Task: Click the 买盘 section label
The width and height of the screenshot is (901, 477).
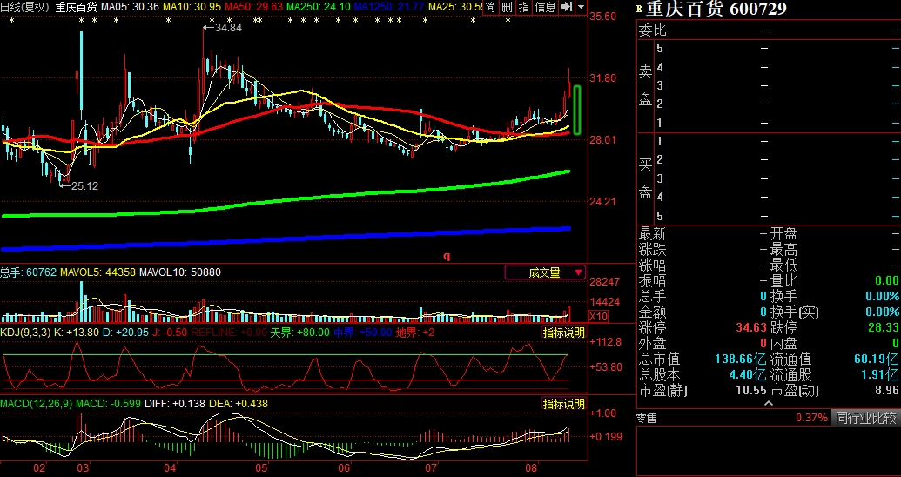Action: pos(645,178)
